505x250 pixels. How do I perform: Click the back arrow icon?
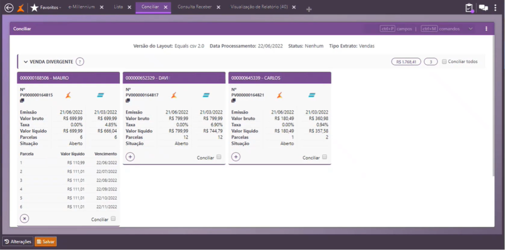click(x=8, y=8)
